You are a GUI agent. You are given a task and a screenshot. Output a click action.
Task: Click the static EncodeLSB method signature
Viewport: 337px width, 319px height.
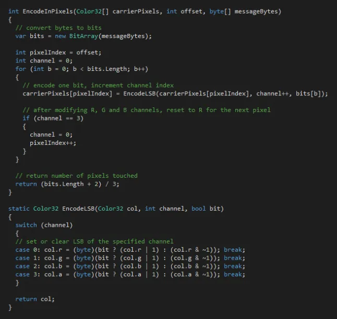pos(116,209)
